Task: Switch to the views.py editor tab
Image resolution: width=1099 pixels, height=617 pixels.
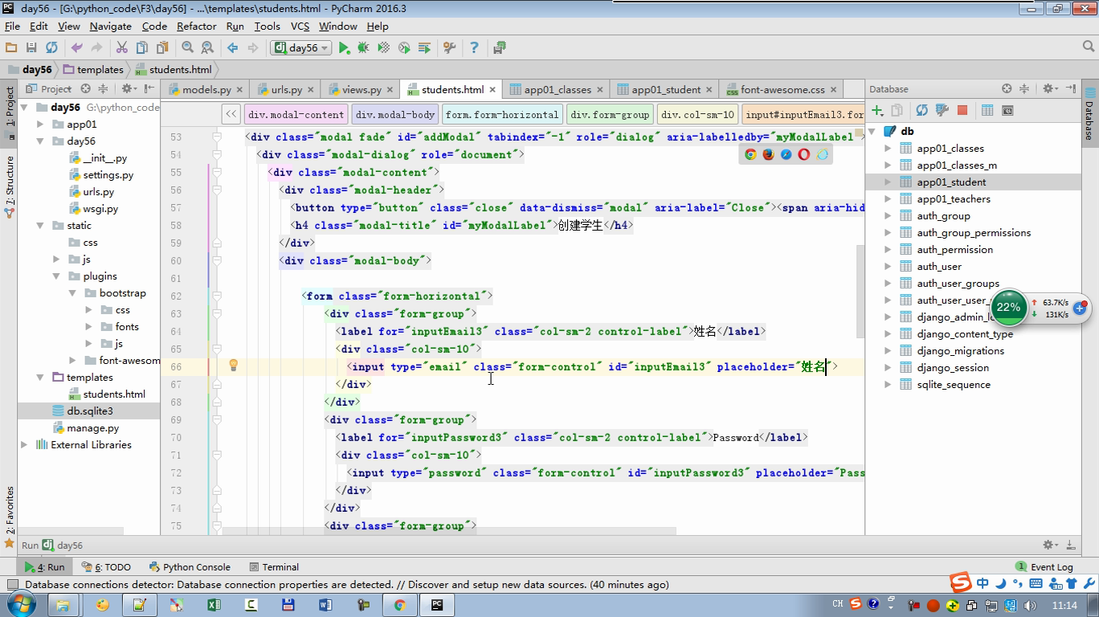Action: (361, 89)
